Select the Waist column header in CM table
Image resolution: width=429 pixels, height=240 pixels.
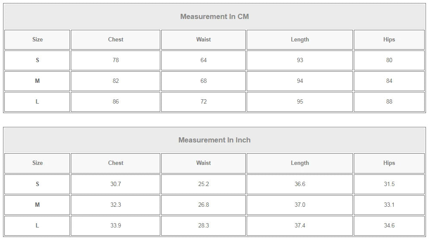click(203, 40)
